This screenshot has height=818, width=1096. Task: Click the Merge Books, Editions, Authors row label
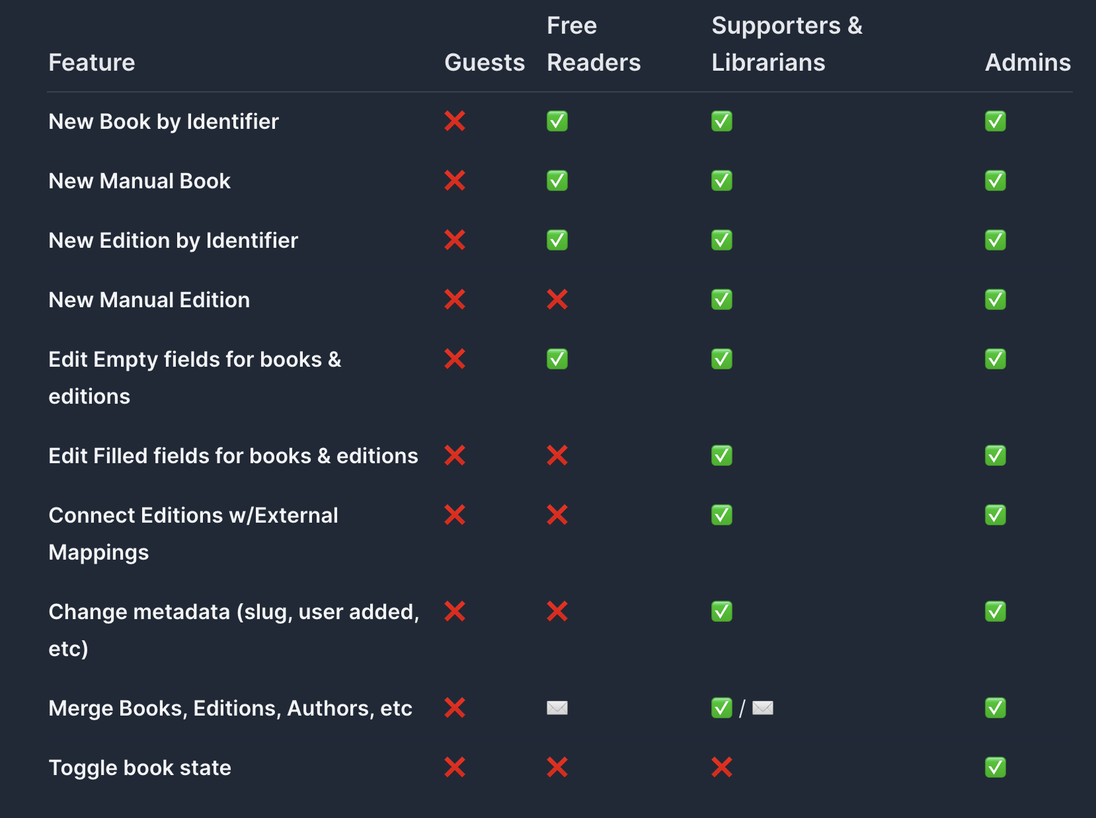click(x=230, y=708)
